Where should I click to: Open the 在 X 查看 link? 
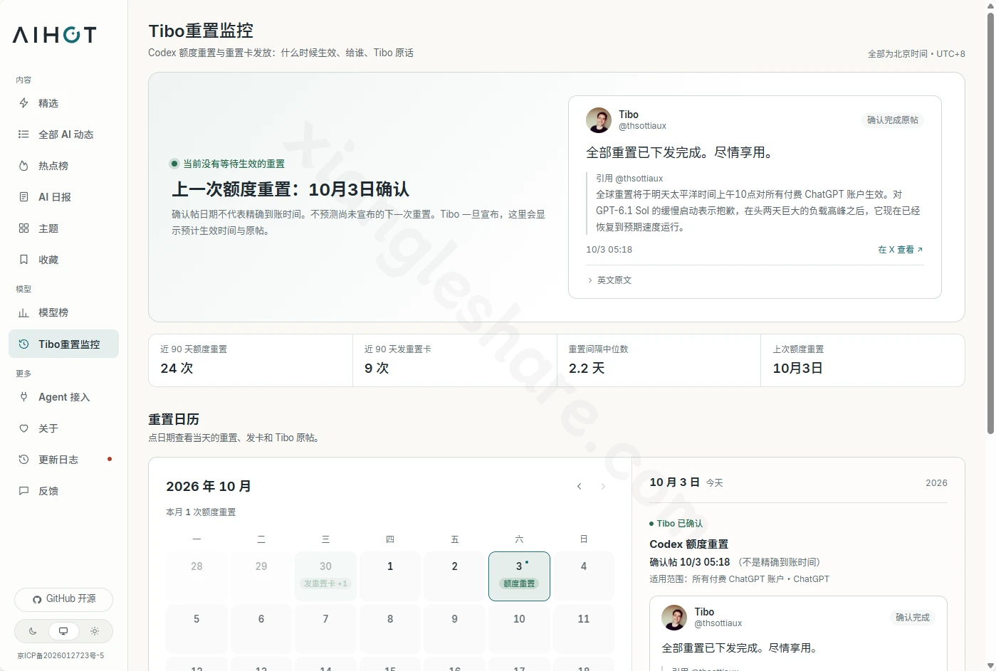[901, 250]
